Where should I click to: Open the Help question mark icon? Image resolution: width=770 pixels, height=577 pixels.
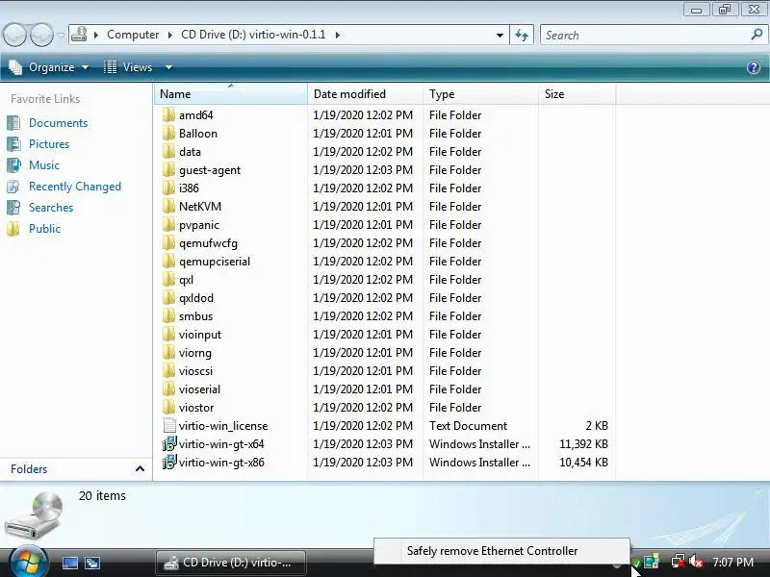[754, 67]
